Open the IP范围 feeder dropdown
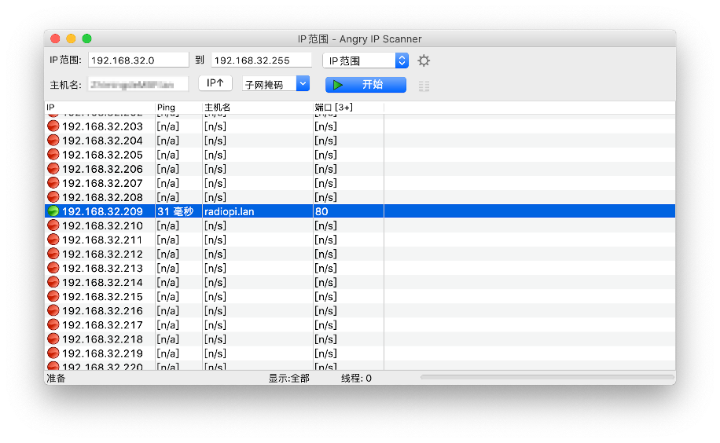The image size is (720, 443). tap(366, 60)
